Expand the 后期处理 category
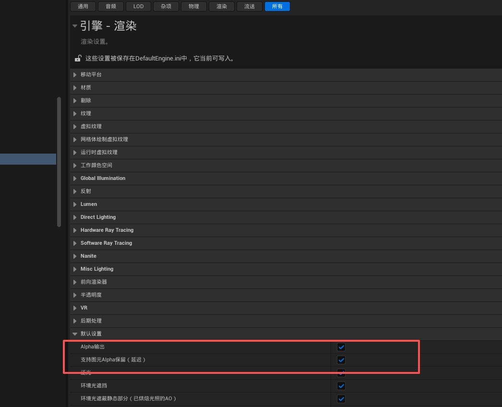Viewport: 502px width, 407px height. point(75,321)
